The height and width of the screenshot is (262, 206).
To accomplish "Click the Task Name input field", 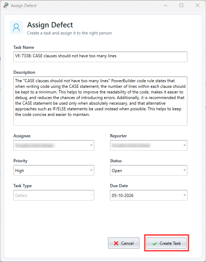I will click(100, 57).
